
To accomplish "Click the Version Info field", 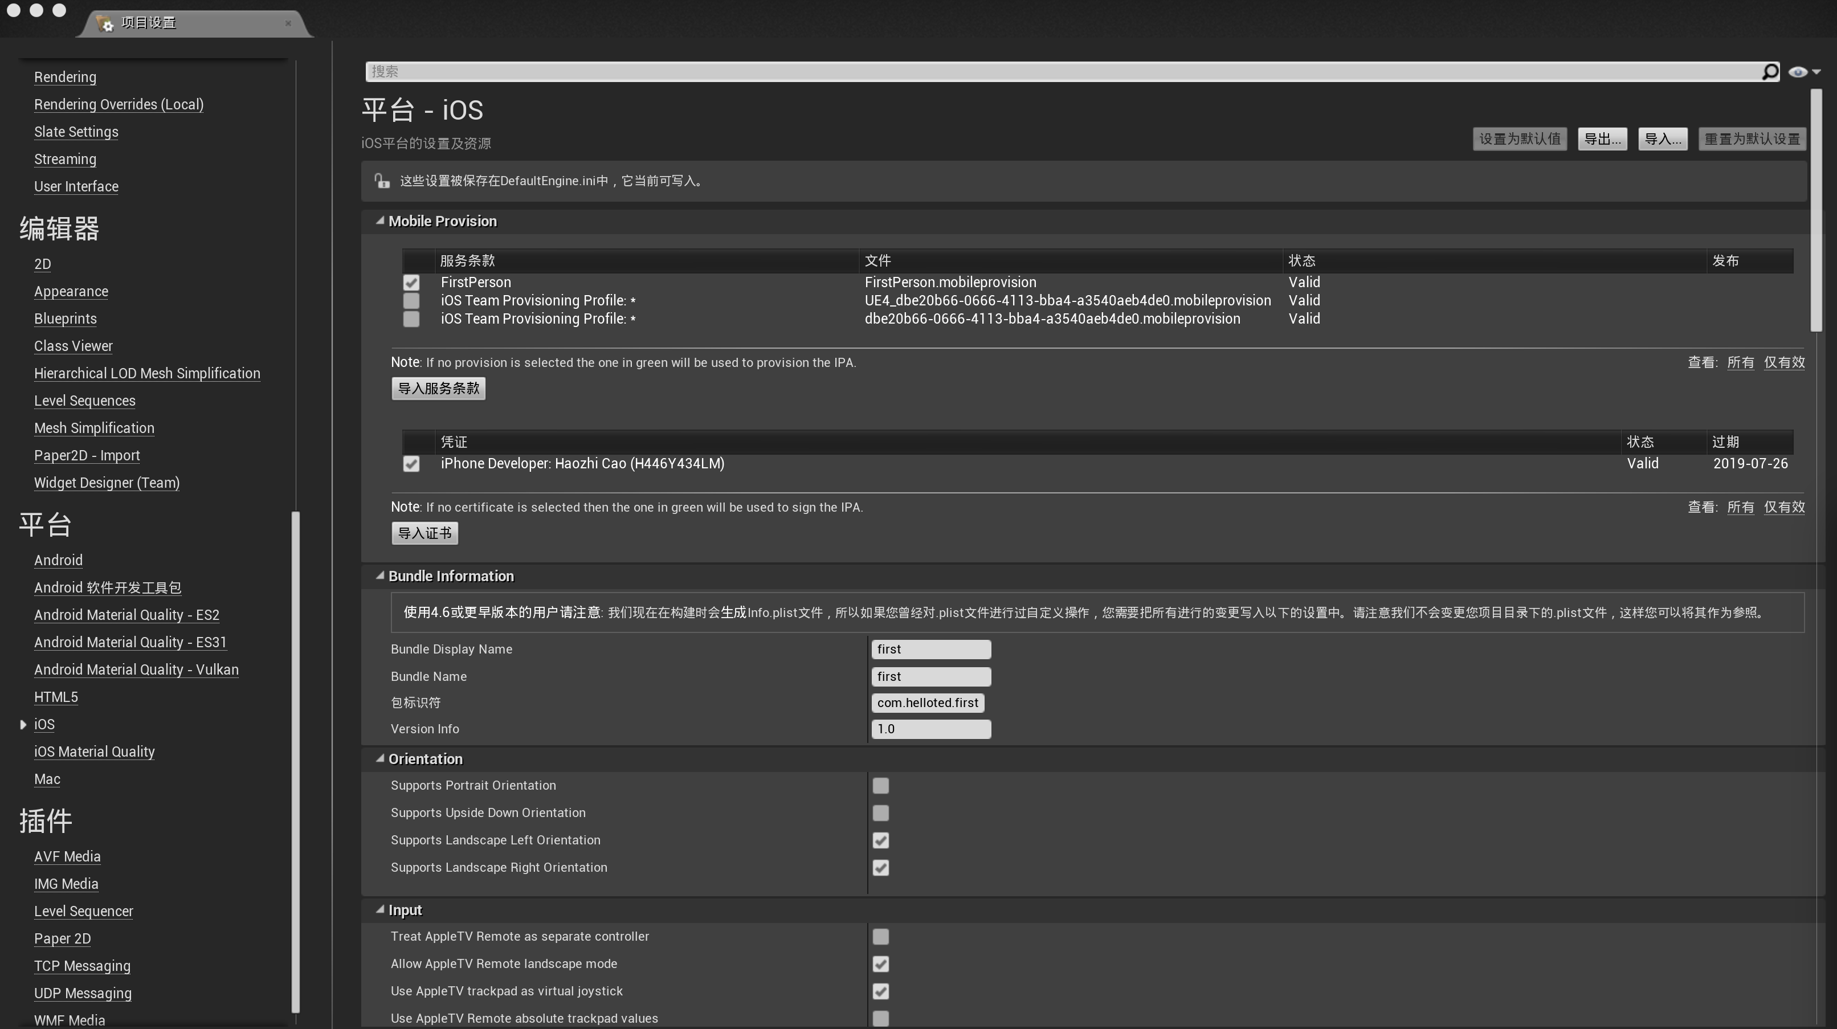I will click(930, 729).
